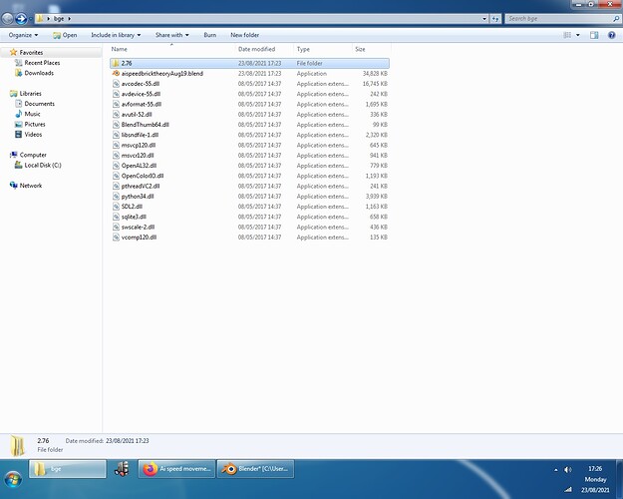Click the Change your view icon

point(567,35)
